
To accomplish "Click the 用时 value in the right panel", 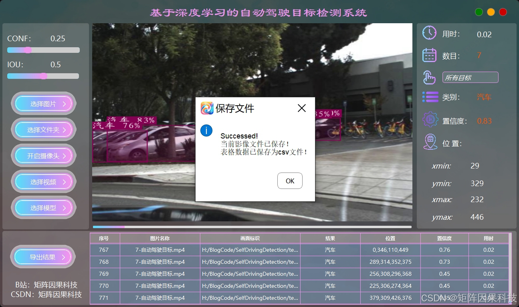I will (484, 34).
